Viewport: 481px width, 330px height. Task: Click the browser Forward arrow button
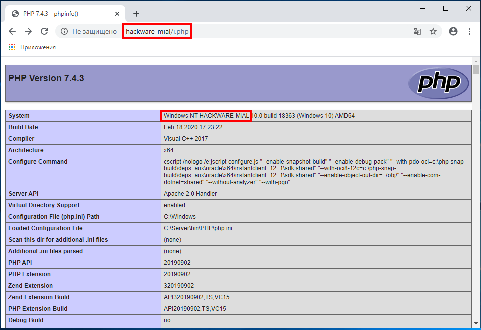pyautogui.click(x=28, y=31)
